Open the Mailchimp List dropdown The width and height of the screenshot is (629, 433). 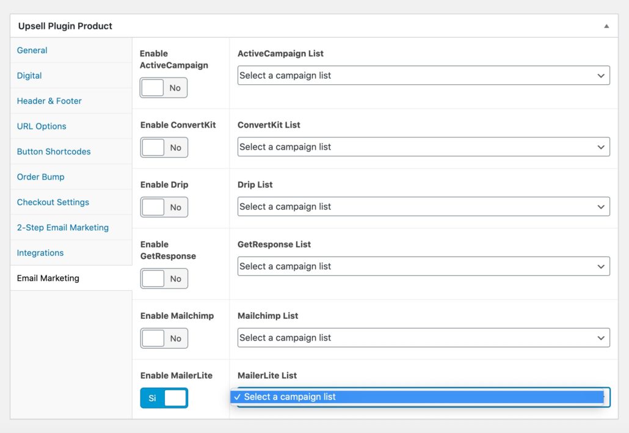pos(423,338)
